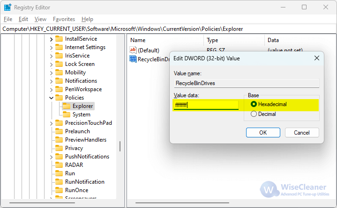Viewport: 337px width, 208px height.
Task: Open the File menu
Action: [x=8, y=19]
